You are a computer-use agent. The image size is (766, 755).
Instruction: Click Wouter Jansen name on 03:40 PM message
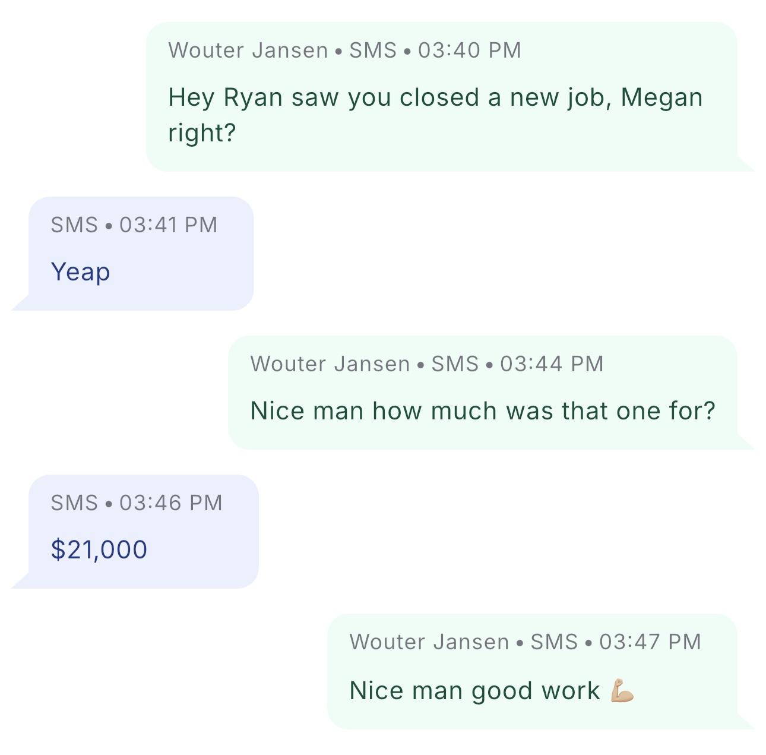click(x=248, y=50)
